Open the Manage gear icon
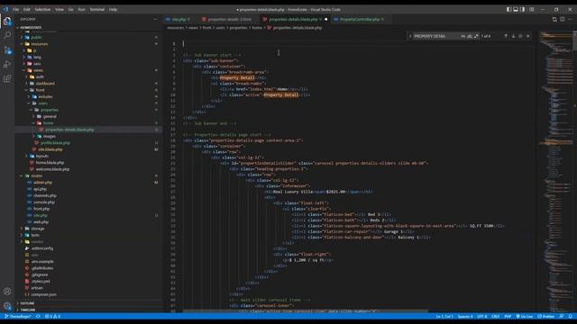Image resolution: width=577 pixels, height=324 pixels. (x=7, y=306)
